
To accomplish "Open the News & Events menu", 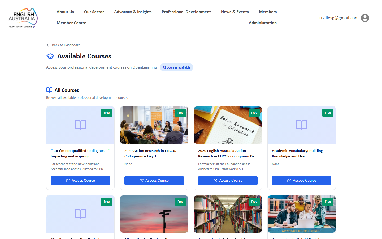I will point(235,12).
